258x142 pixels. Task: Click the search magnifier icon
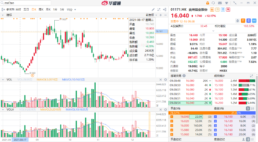tap(2, 3)
